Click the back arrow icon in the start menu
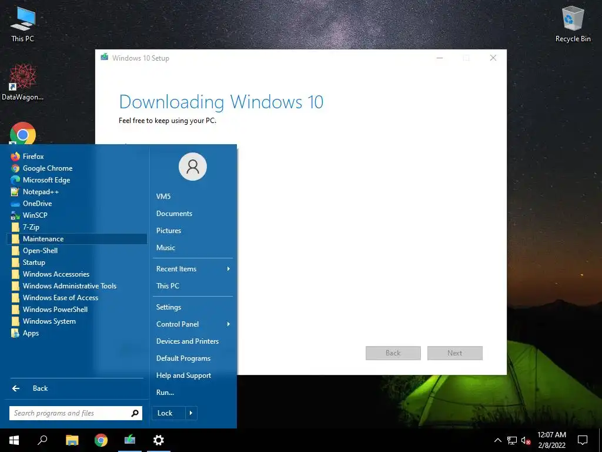The image size is (602, 452). point(16,388)
